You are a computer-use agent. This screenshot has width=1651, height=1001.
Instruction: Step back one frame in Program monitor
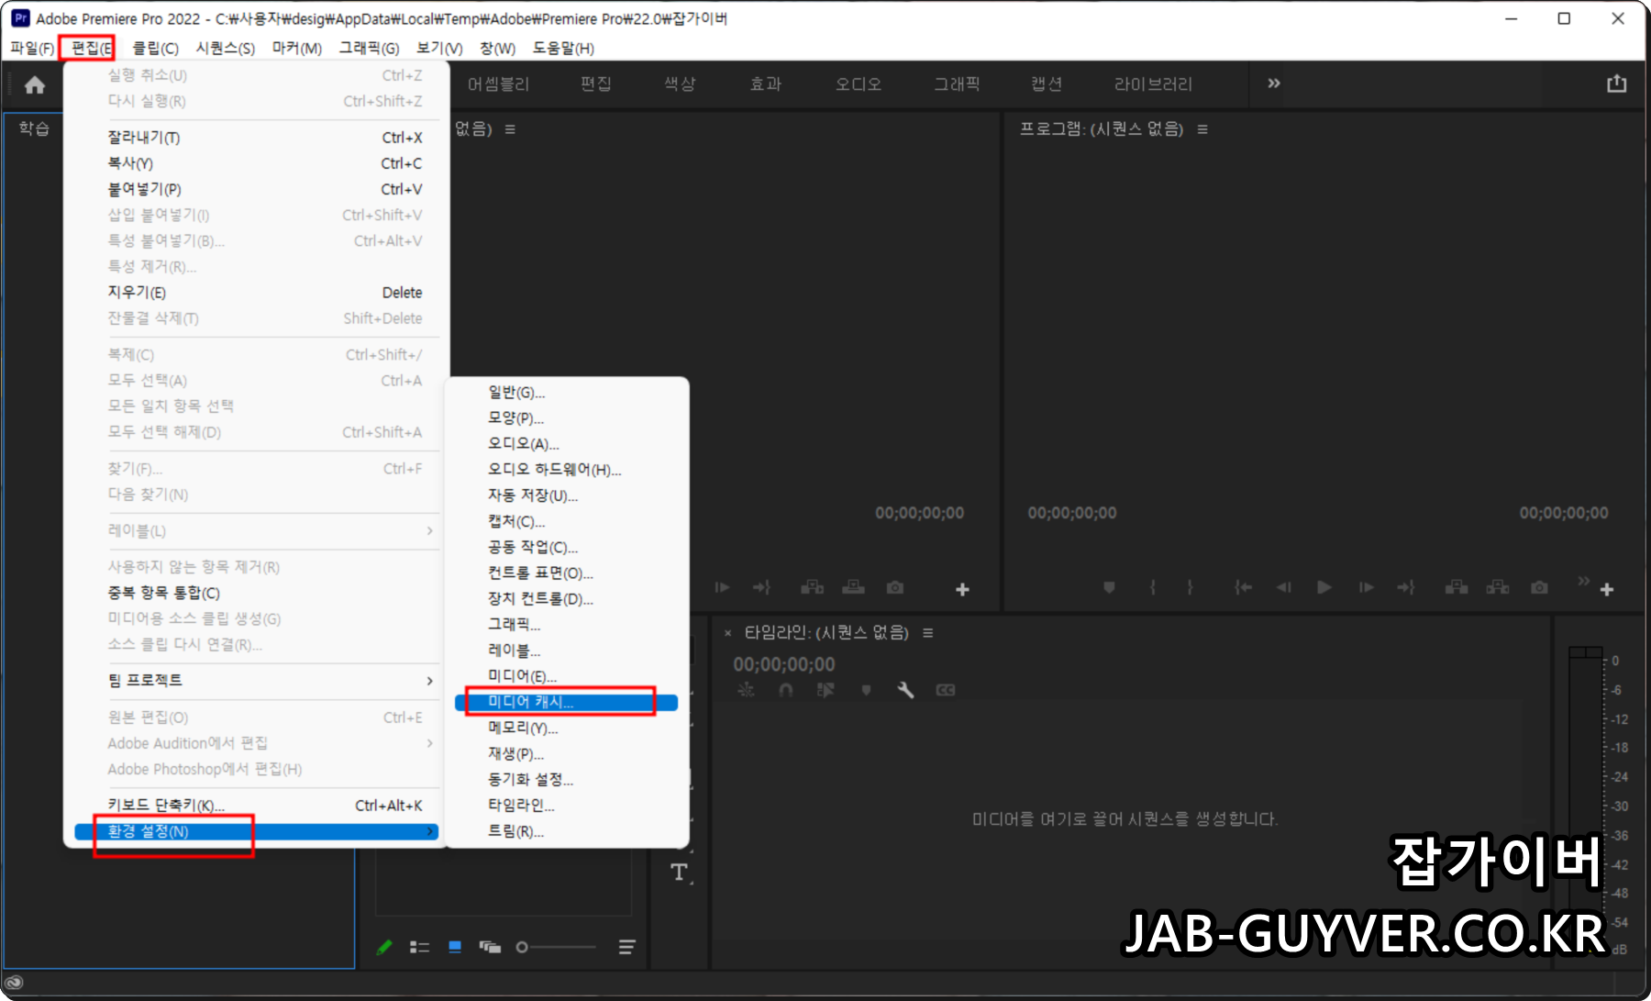click(x=1284, y=587)
